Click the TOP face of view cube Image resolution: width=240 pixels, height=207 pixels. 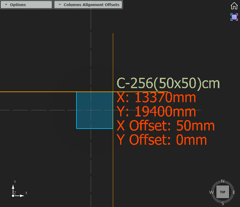coord(223,192)
